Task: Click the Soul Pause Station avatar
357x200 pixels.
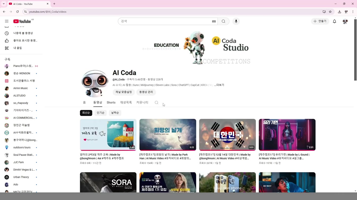Action: (x=7, y=155)
